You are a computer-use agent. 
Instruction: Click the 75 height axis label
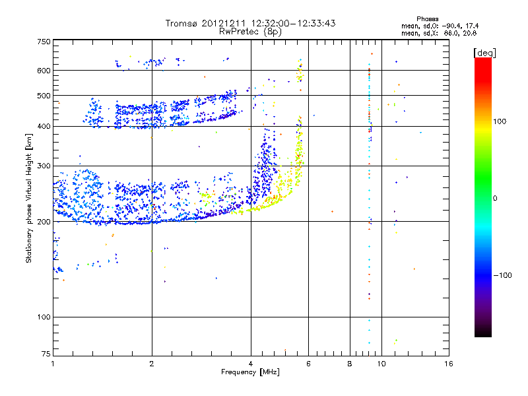point(46,354)
